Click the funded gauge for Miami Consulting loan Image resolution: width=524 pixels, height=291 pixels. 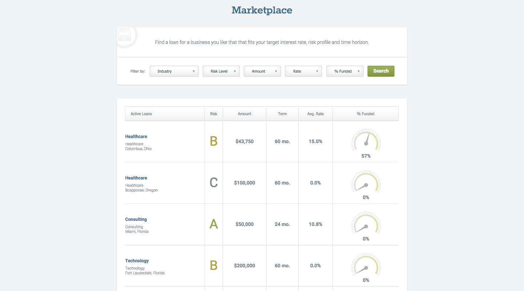tap(366, 223)
